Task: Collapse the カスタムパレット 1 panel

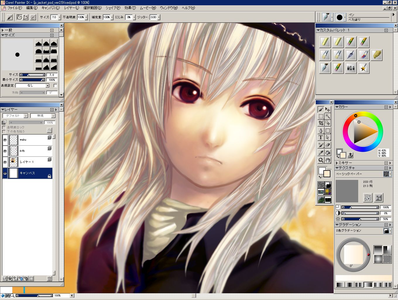Action: (x=318, y=30)
